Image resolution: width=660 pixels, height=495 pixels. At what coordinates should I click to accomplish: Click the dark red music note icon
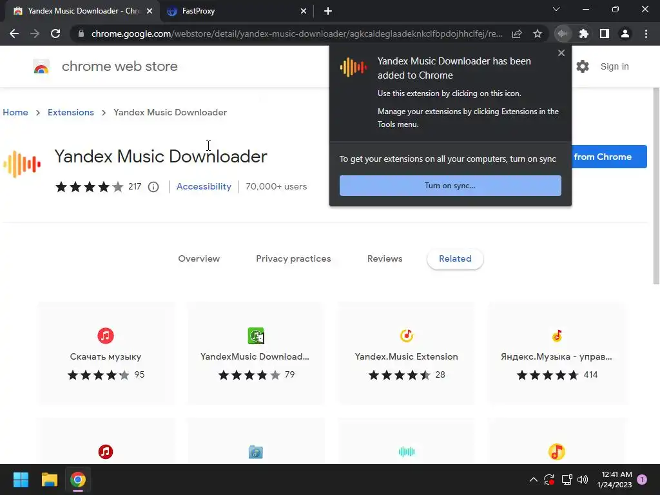coord(106,452)
